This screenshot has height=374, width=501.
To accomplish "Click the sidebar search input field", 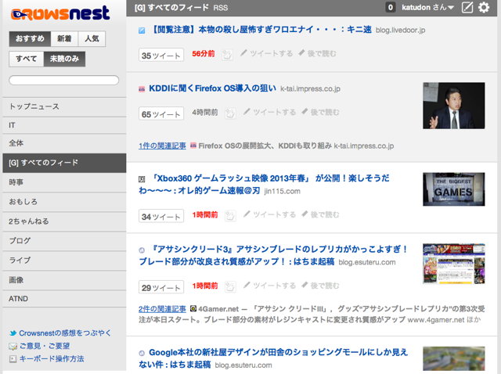I will pos(64,80).
